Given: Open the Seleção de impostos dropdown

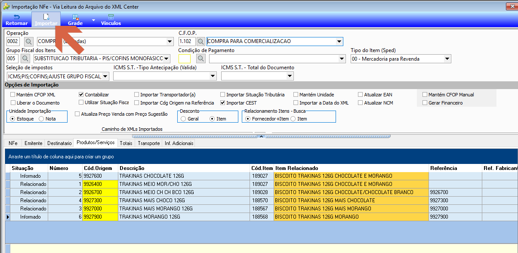Looking at the screenshot, I should (x=105, y=76).
